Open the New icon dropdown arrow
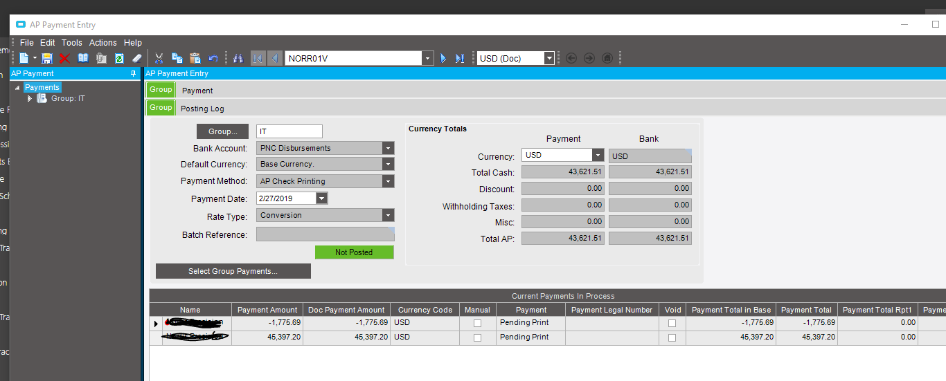Viewport: 946px width, 381px height. [34, 59]
